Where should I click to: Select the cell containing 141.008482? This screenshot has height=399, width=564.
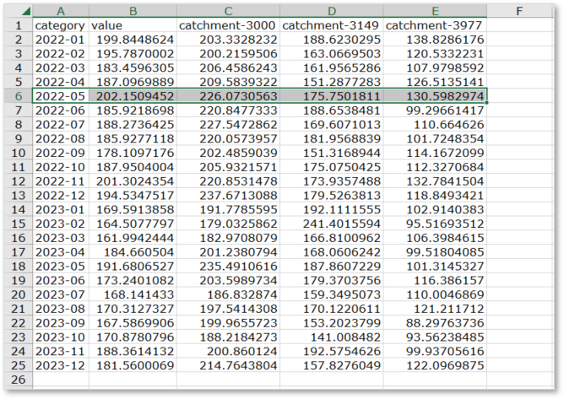coord(331,337)
